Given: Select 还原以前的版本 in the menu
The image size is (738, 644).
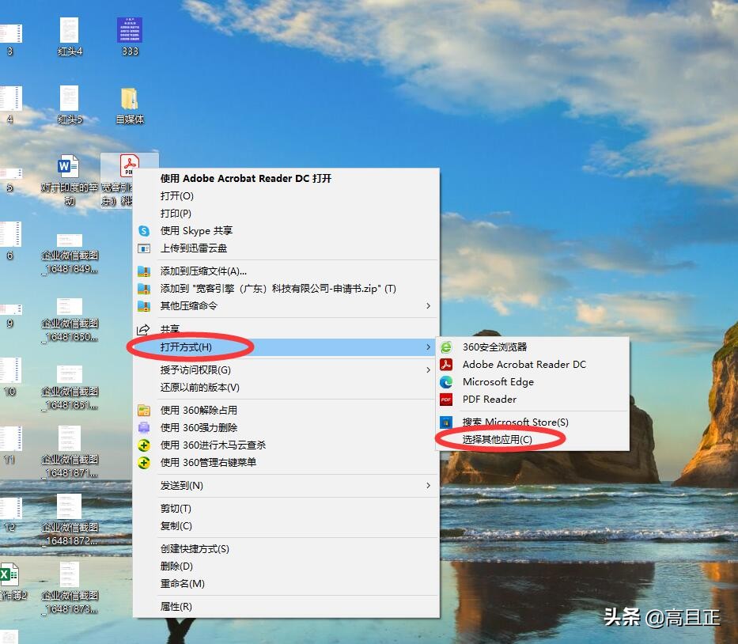Looking at the screenshot, I should (x=199, y=387).
